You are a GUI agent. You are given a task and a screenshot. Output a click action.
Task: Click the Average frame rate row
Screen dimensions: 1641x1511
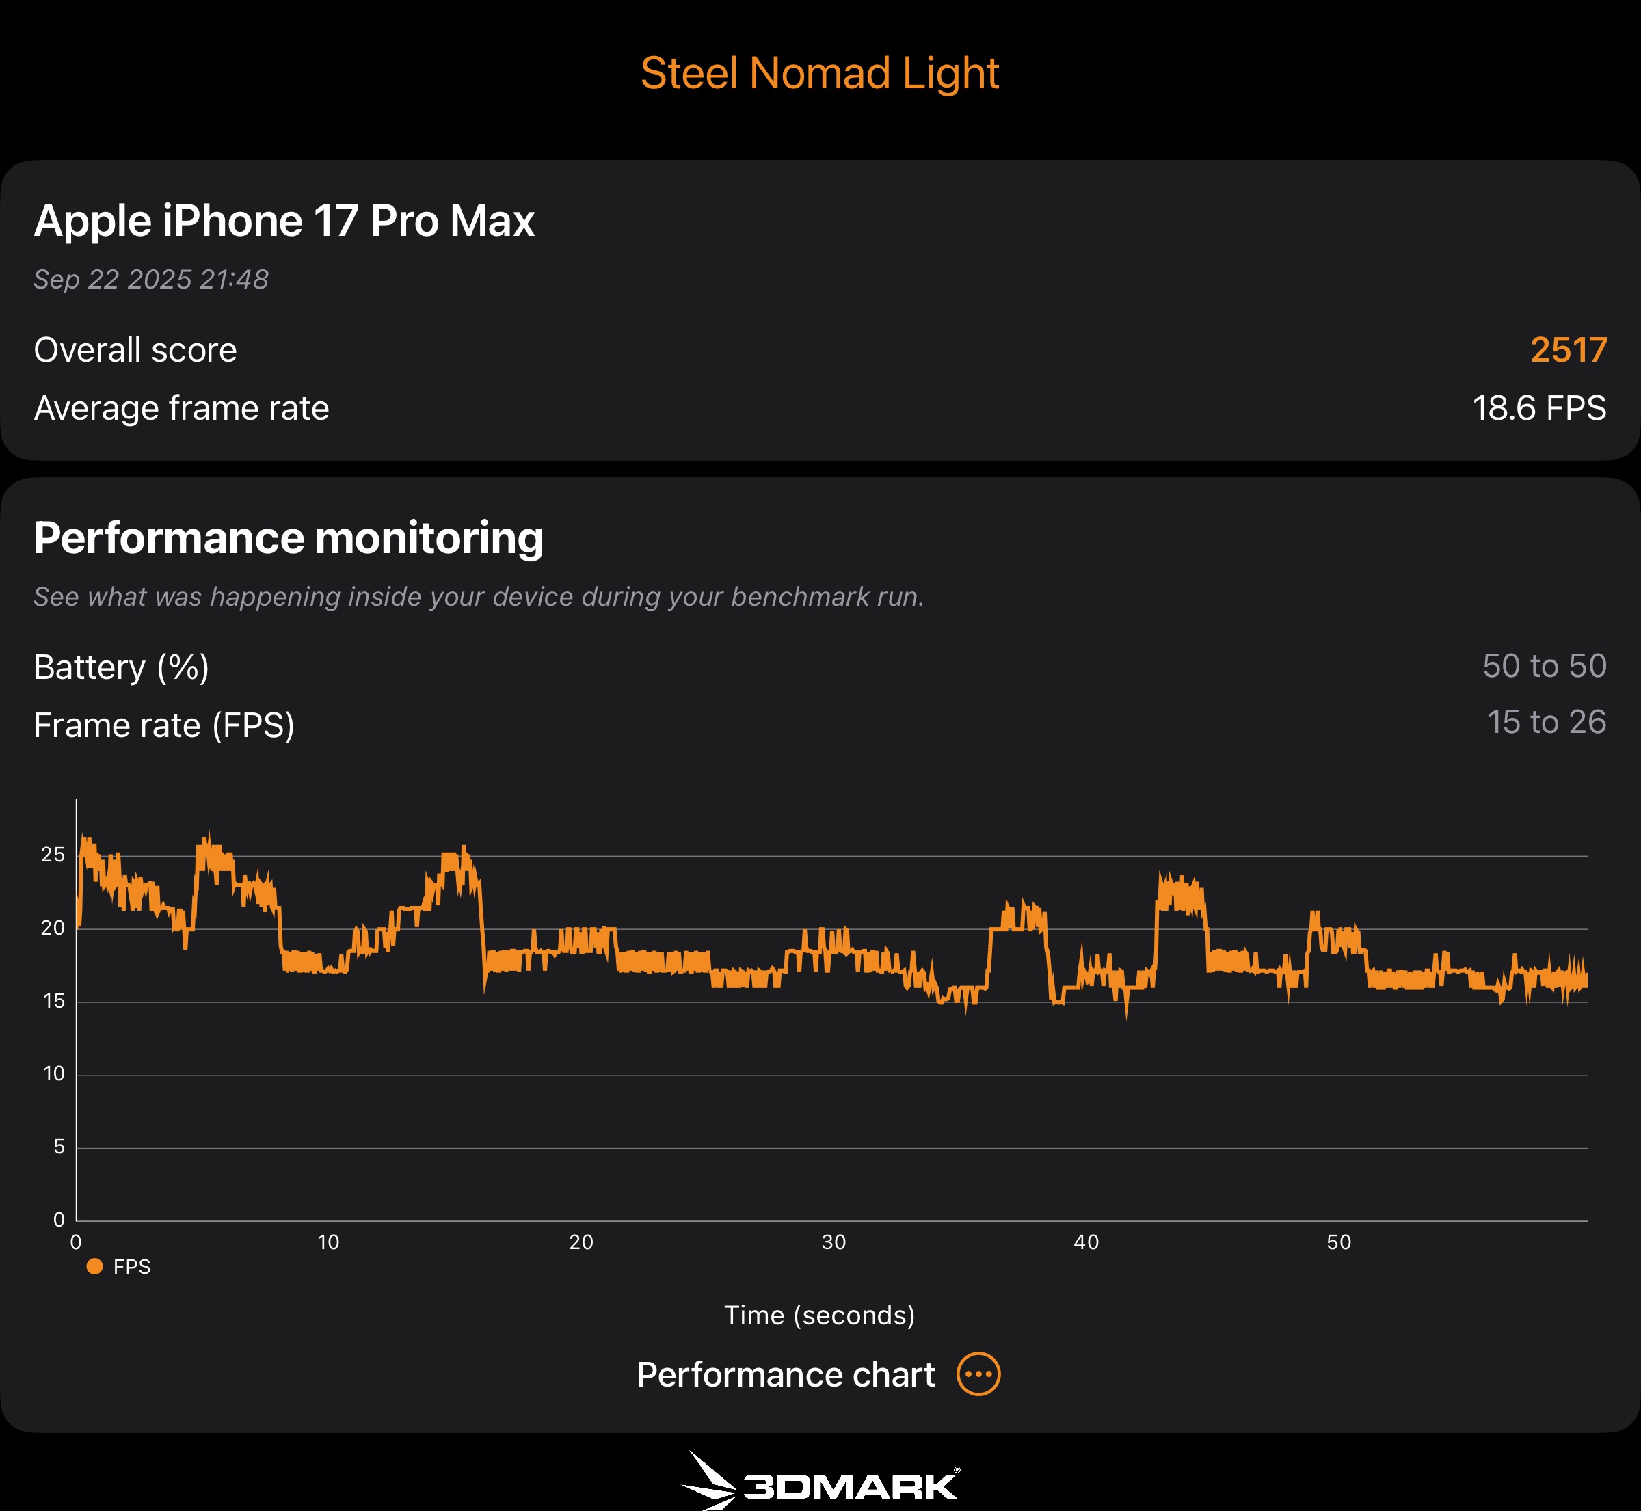click(181, 408)
